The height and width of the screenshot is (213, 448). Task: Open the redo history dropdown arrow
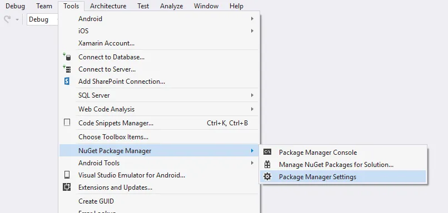click(17, 19)
